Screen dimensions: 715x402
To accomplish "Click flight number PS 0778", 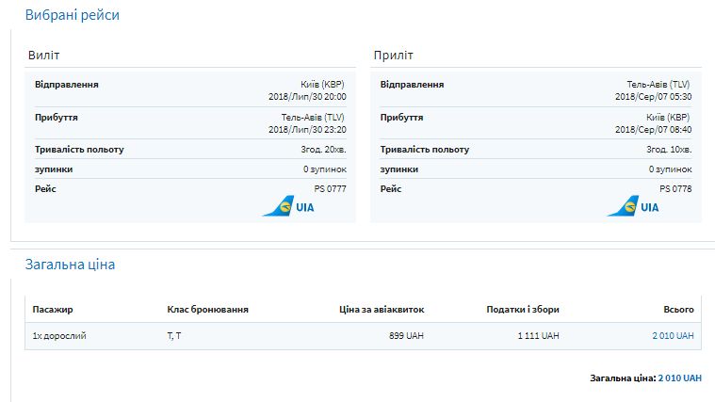I will pyautogui.click(x=674, y=189).
